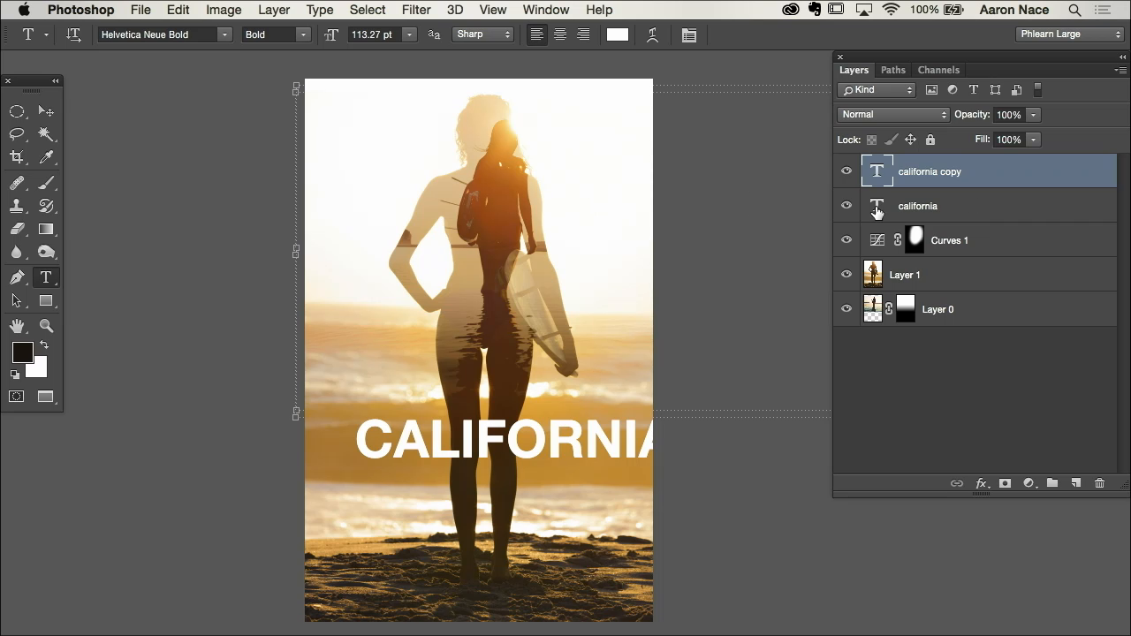The width and height of the screenshot is (1131, 636).
Task: Click the white text color swatch
Action: point(617,34)
